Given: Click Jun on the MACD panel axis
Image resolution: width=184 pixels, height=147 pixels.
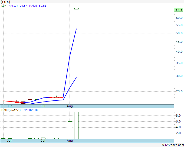Looking at the screenshot, I should coord(10,141).
